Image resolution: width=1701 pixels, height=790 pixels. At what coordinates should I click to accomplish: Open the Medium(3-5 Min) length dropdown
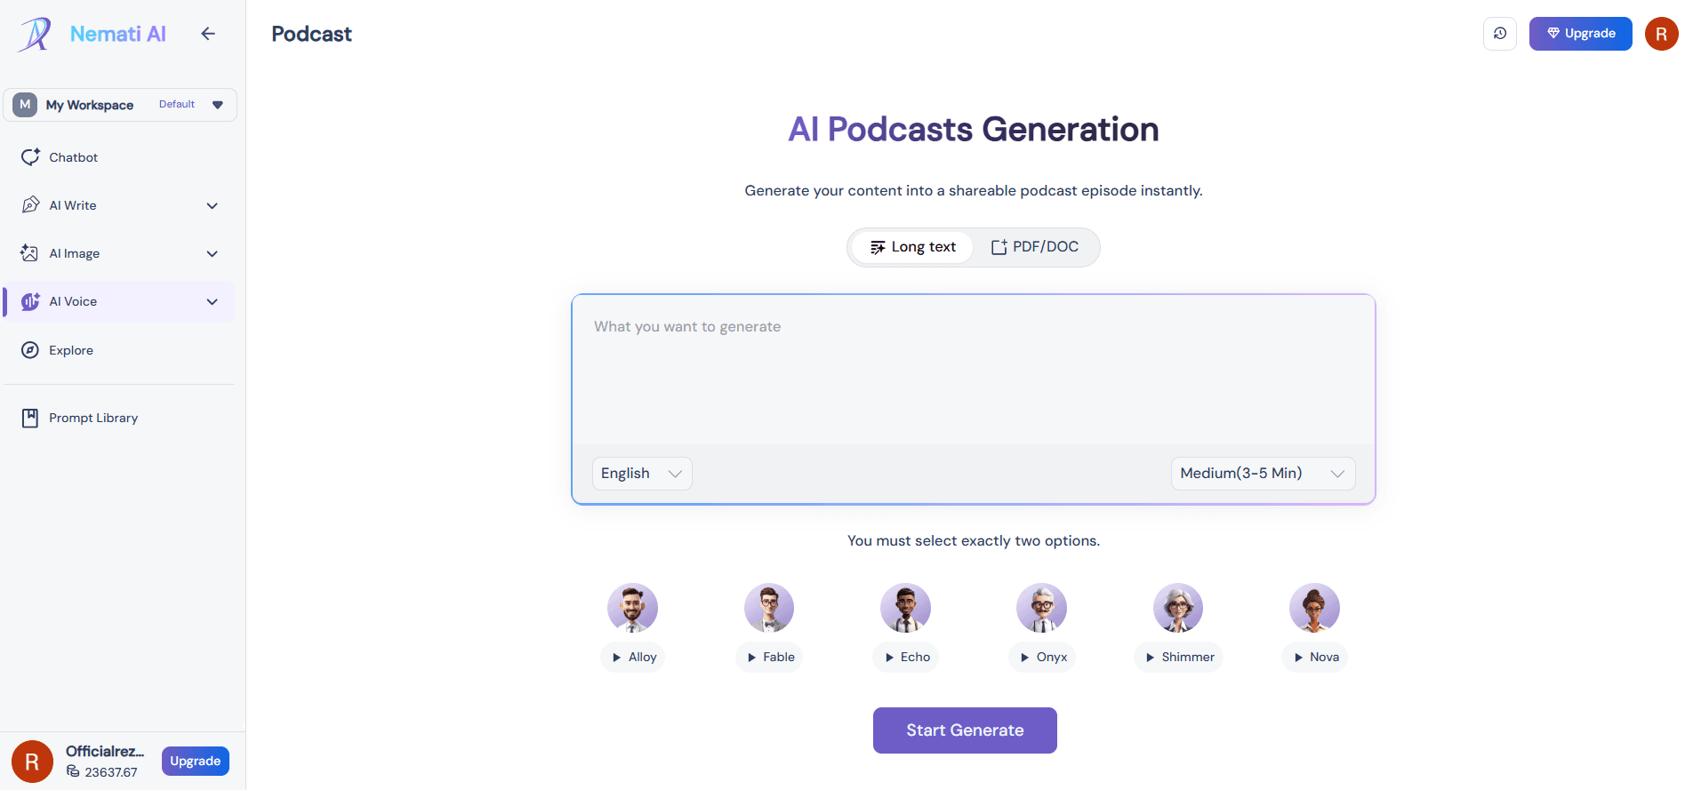click(x=1263, y=474)
